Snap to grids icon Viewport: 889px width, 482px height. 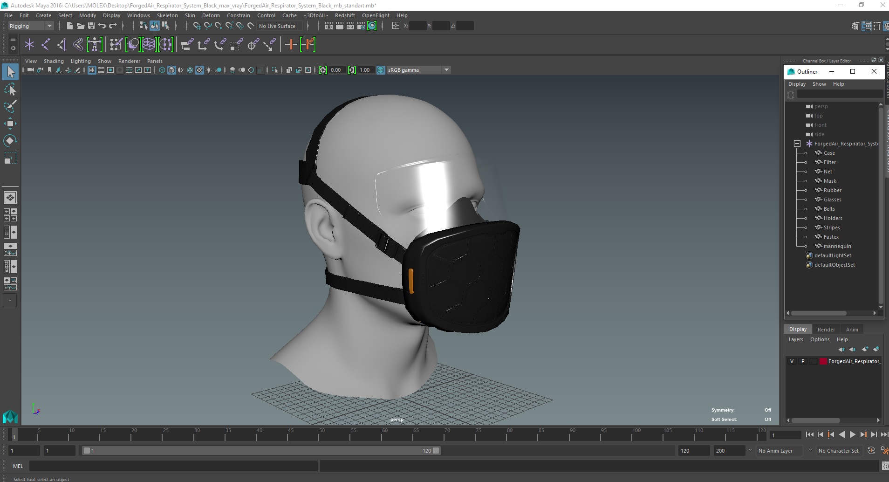coord(197,26)
